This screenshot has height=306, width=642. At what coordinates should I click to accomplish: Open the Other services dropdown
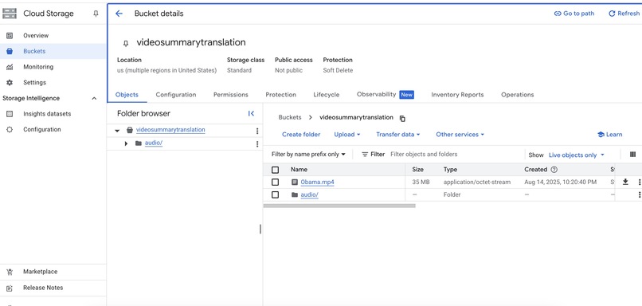pyautogui.click(x=460, y=135)
